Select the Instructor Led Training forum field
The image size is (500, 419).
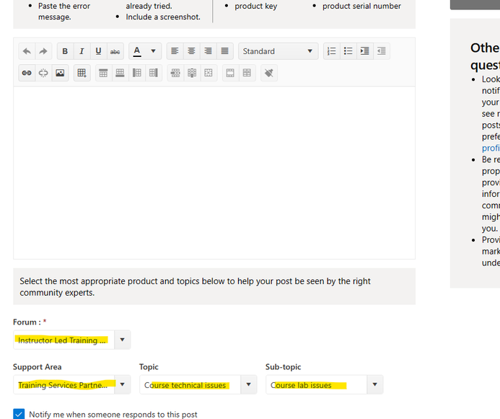click(x=63, y=340)
